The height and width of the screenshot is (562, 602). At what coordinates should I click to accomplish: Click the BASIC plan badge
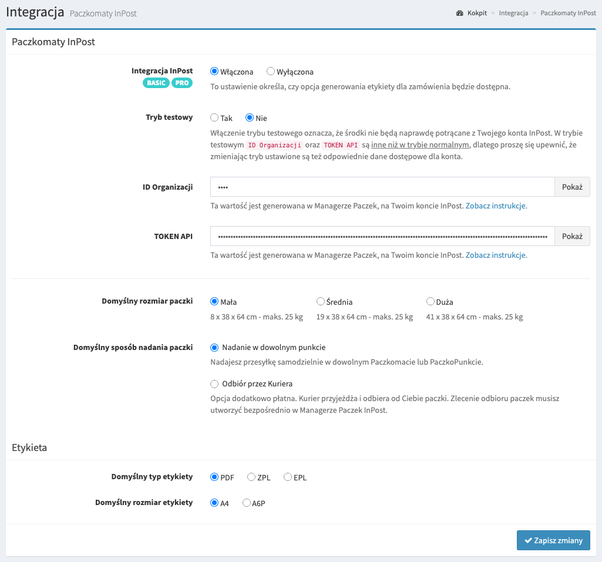[156, 83]
